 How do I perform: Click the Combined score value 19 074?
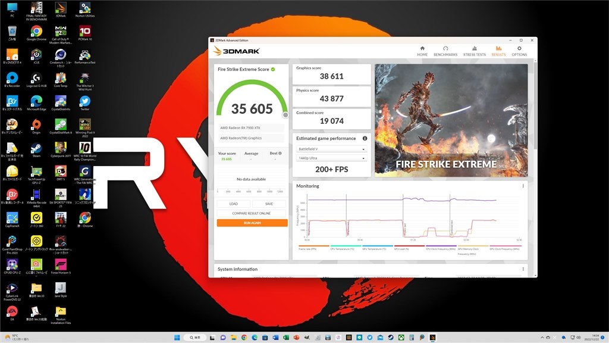pyautogui.click(x=331, y=121)
